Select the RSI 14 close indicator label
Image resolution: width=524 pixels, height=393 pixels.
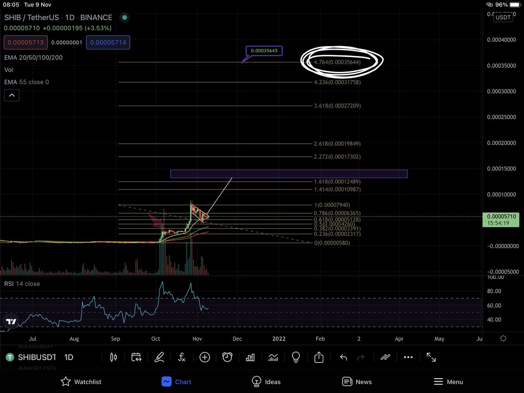(22, 284)
